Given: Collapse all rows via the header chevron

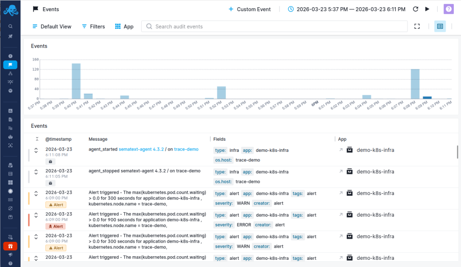Looking at the screenshot, I should pos(37,139).
